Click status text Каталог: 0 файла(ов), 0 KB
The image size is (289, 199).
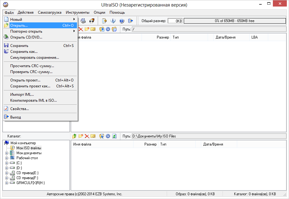coord(255,194)
